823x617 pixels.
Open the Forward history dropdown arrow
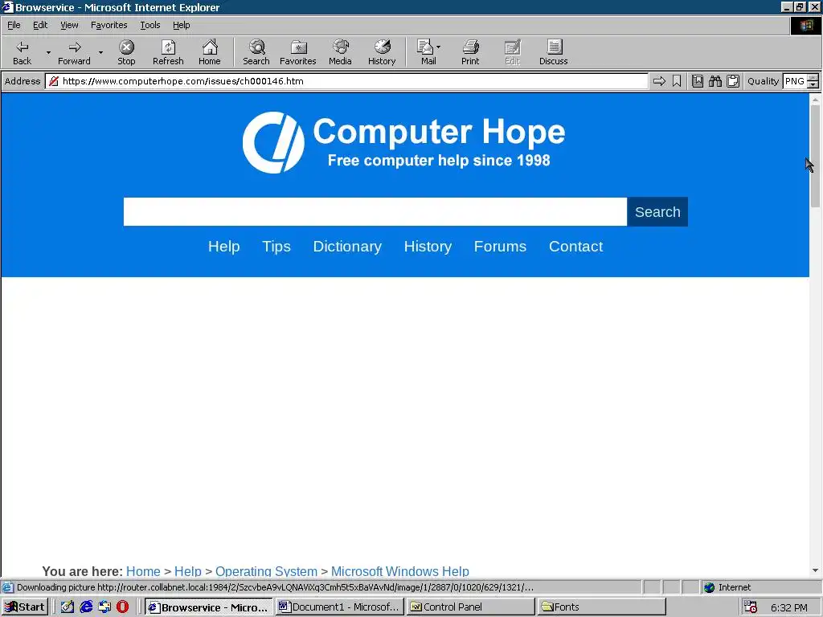pyautogui.click(x=100, y=52)
